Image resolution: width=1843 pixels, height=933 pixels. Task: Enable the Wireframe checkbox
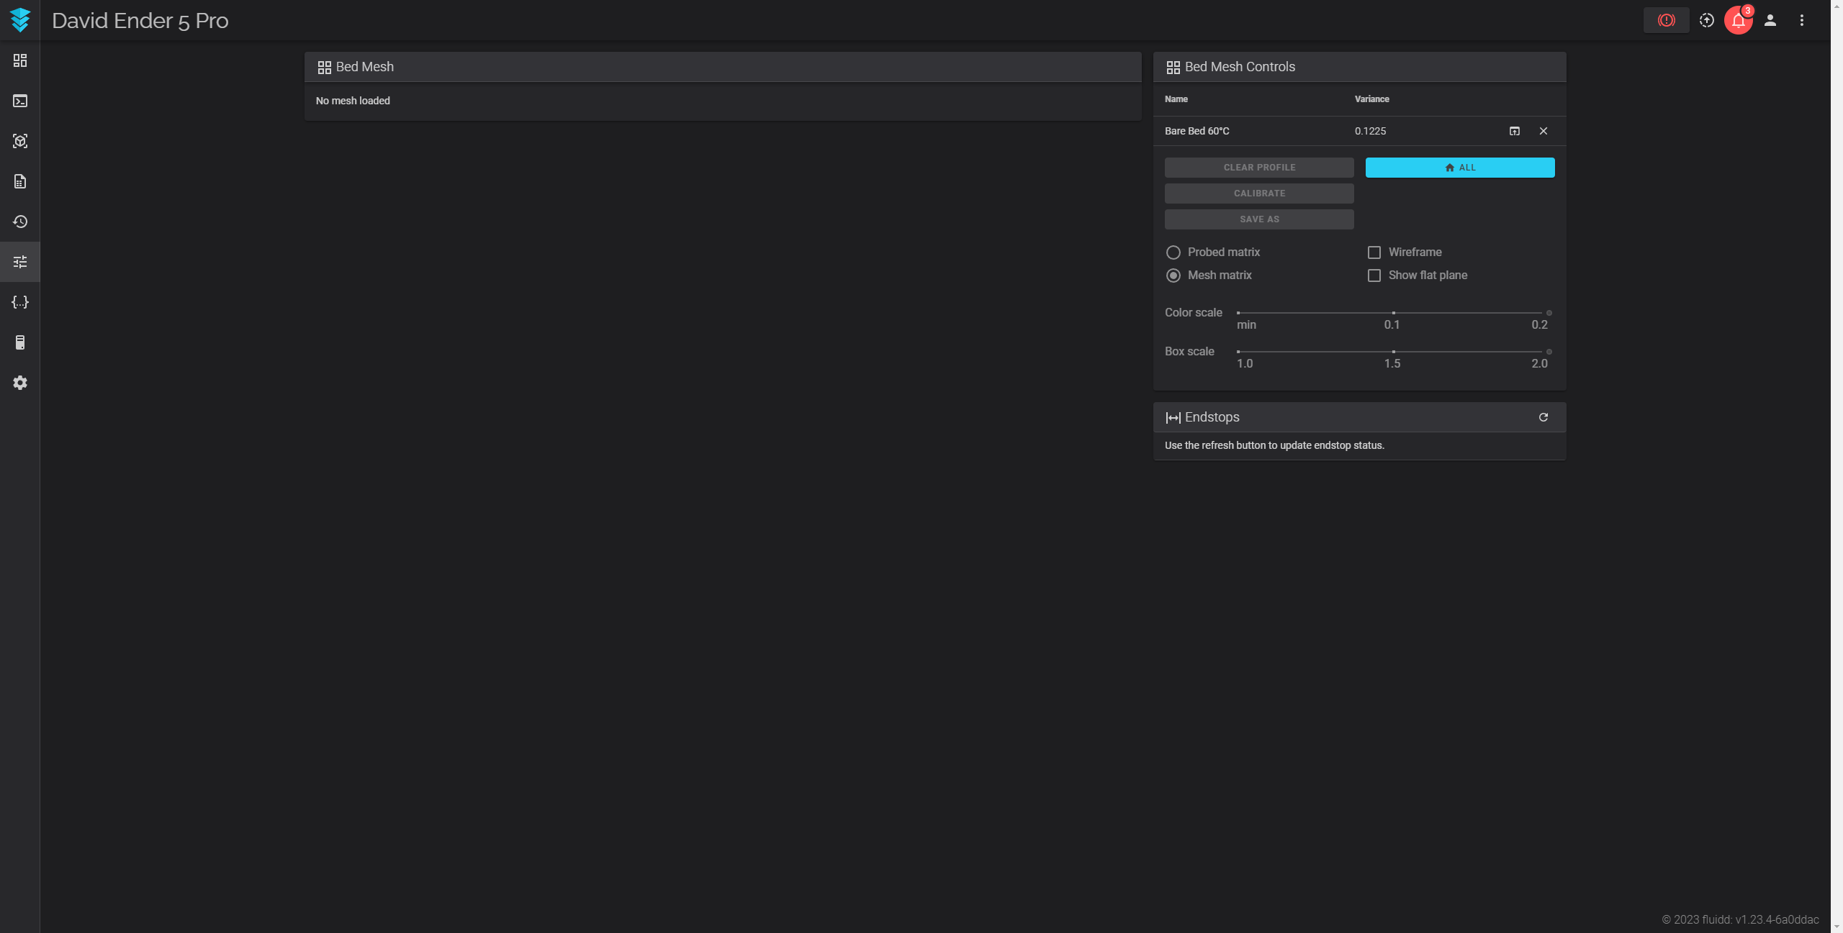(x=1374, y=252)
